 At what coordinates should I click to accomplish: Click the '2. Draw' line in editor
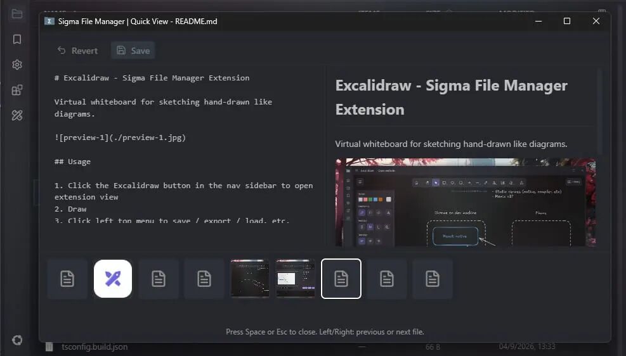tap(70, 209)
